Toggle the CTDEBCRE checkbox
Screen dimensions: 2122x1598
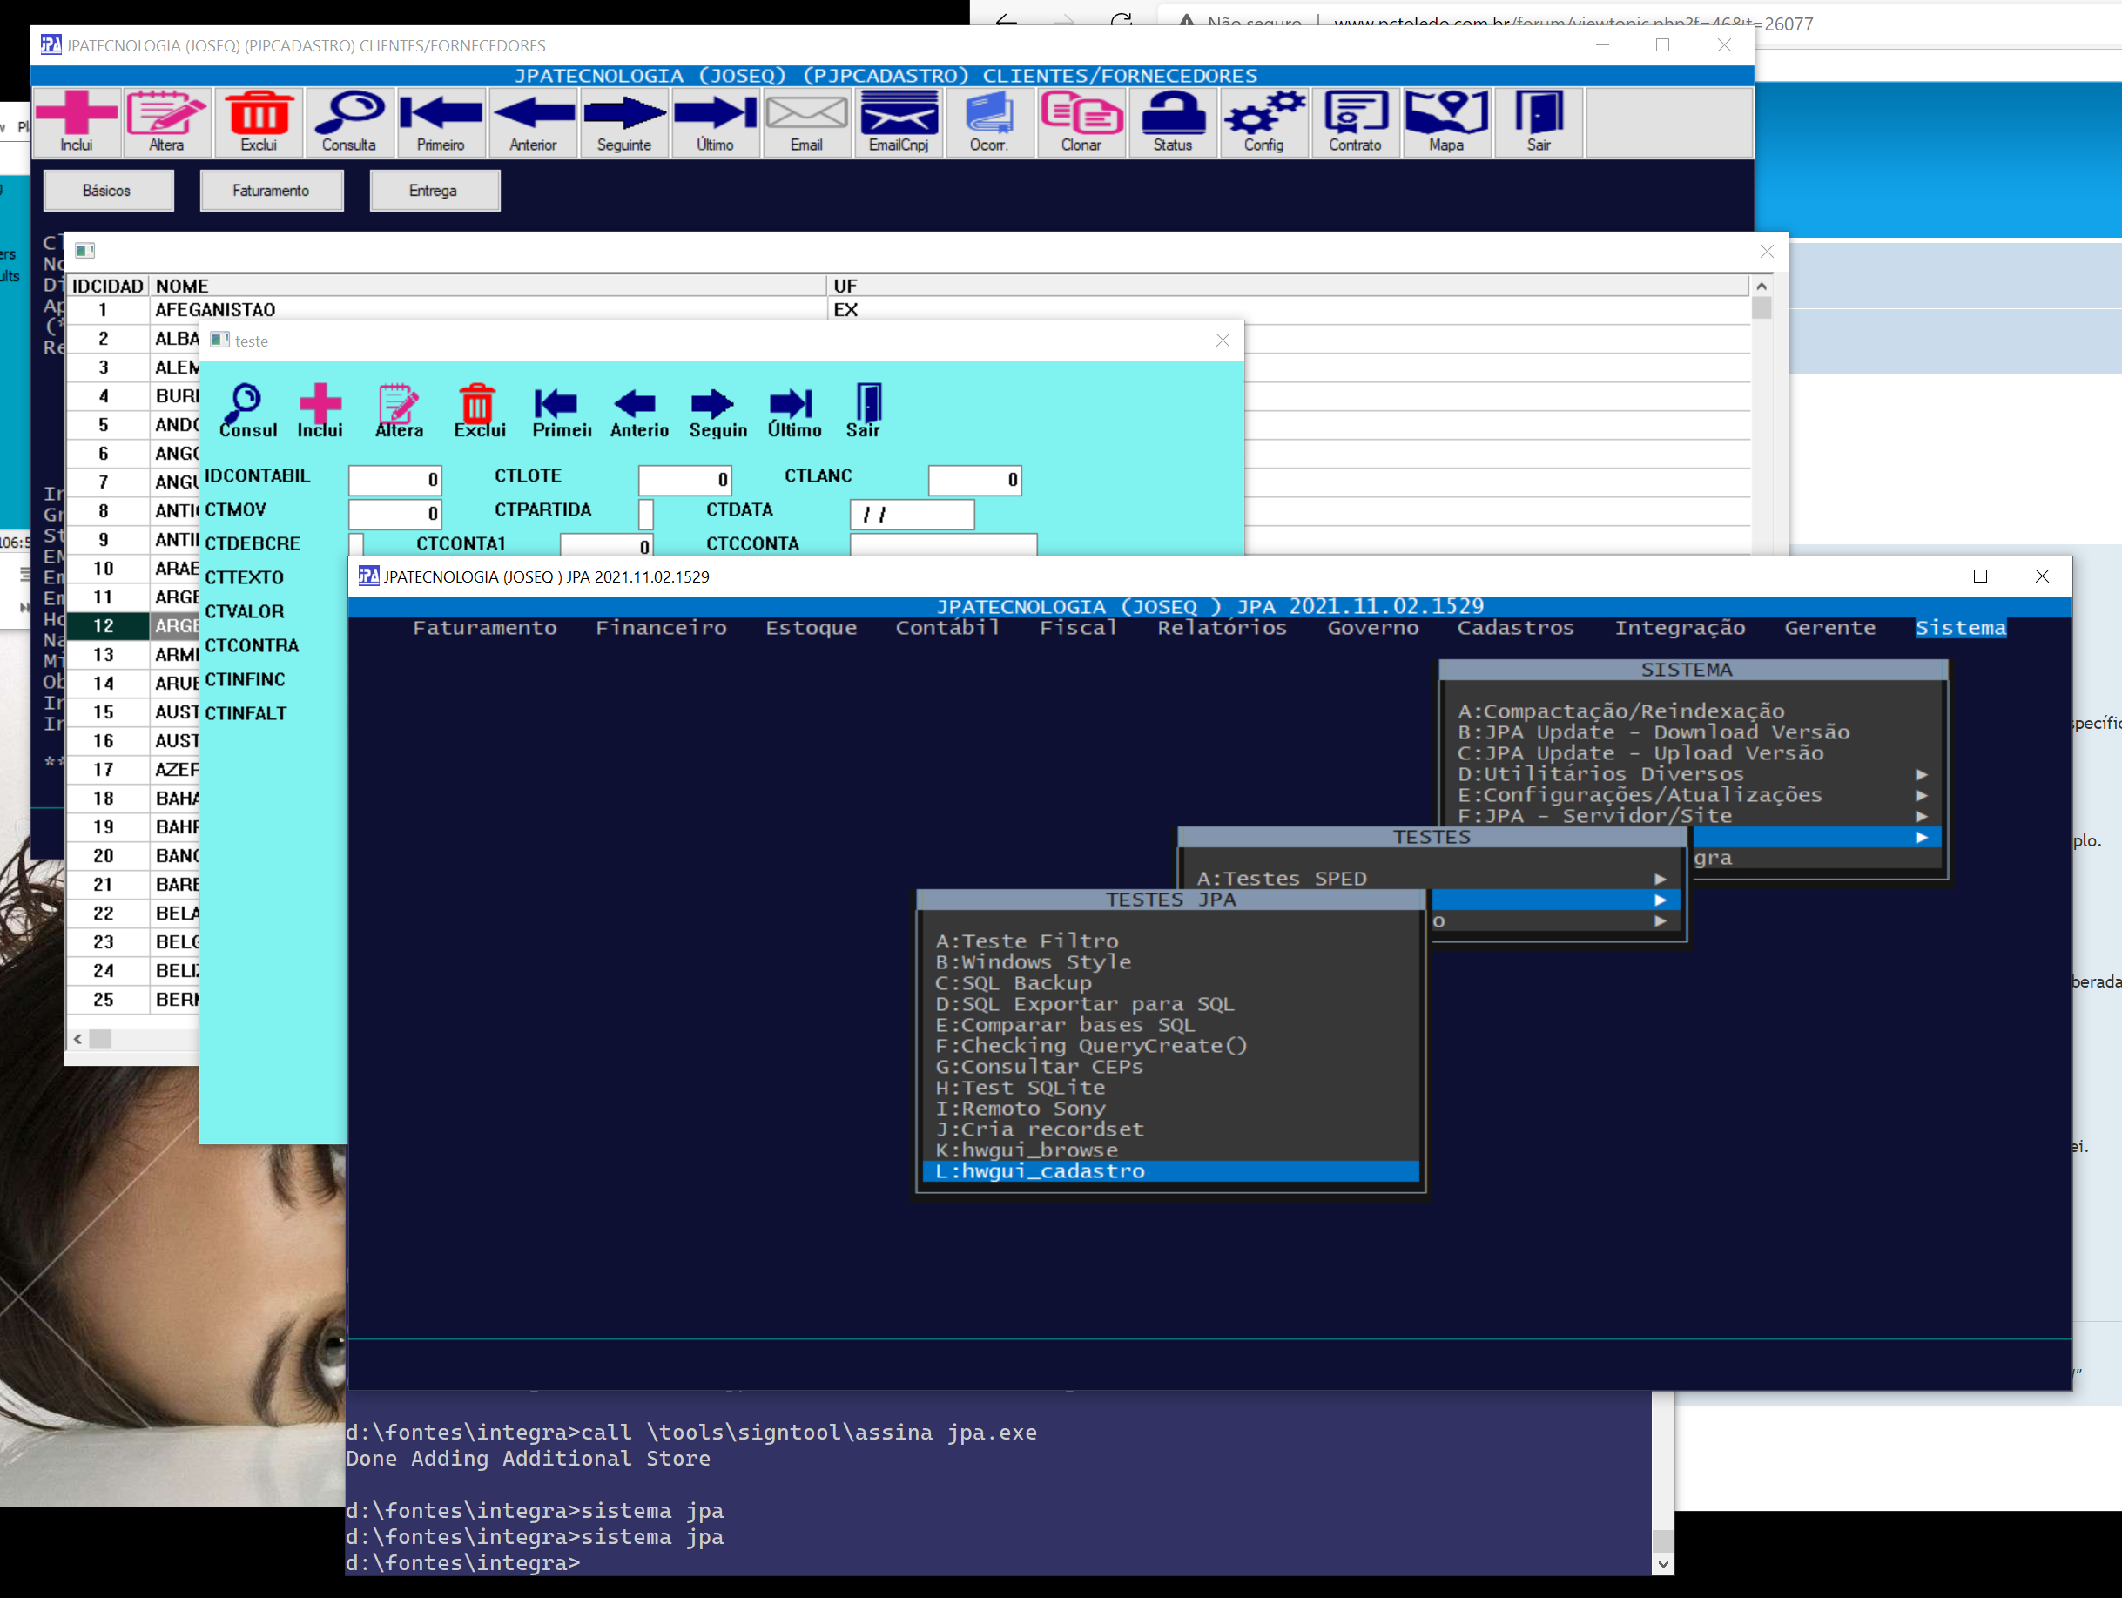tap(356, 545)
